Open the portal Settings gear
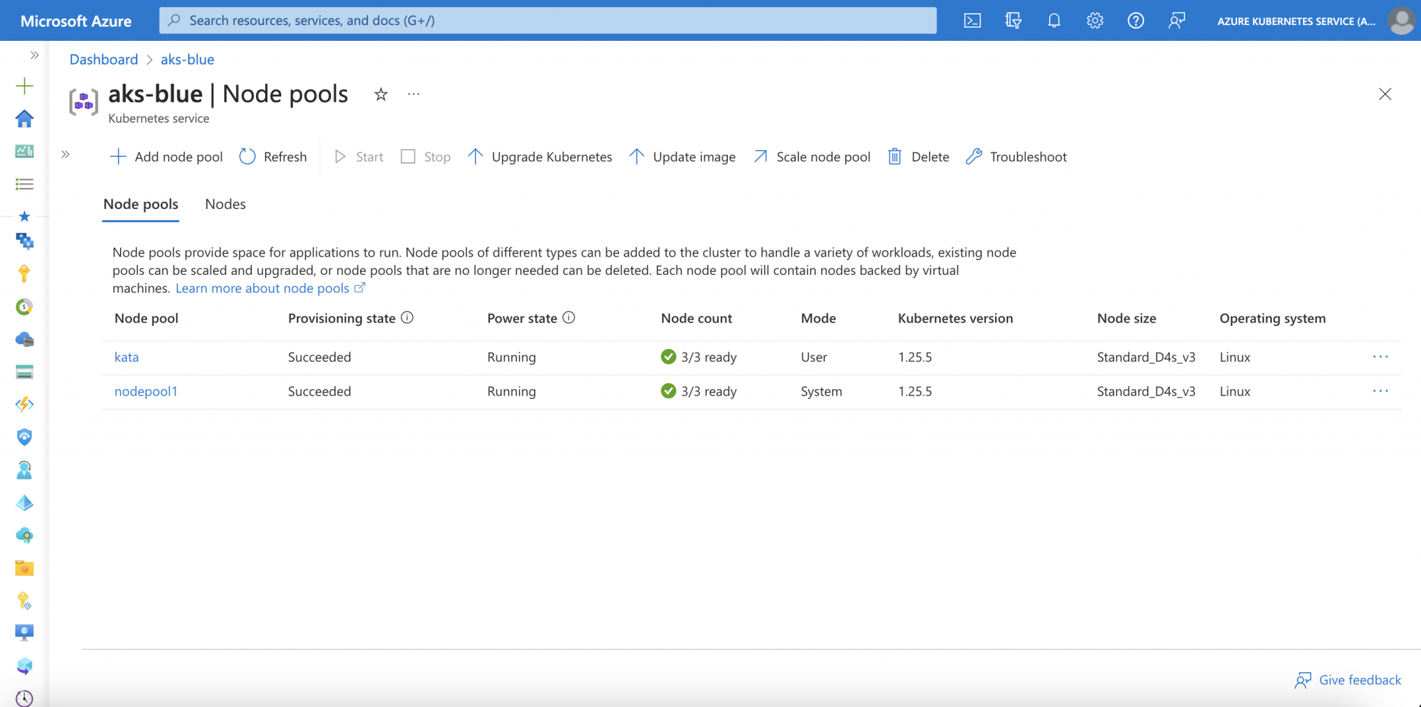Image resolution: width=1421 pixels, height=707 pixels. pyautogui.click(x=1095, y=20)
